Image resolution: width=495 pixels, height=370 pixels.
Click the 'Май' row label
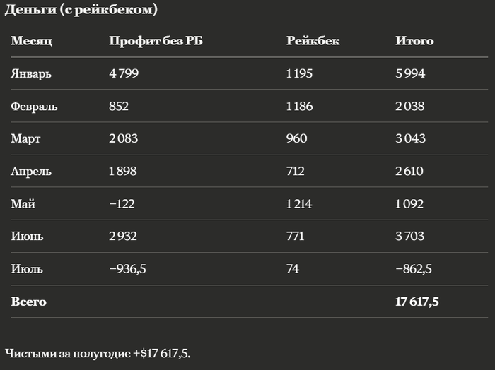pos(23,204)
